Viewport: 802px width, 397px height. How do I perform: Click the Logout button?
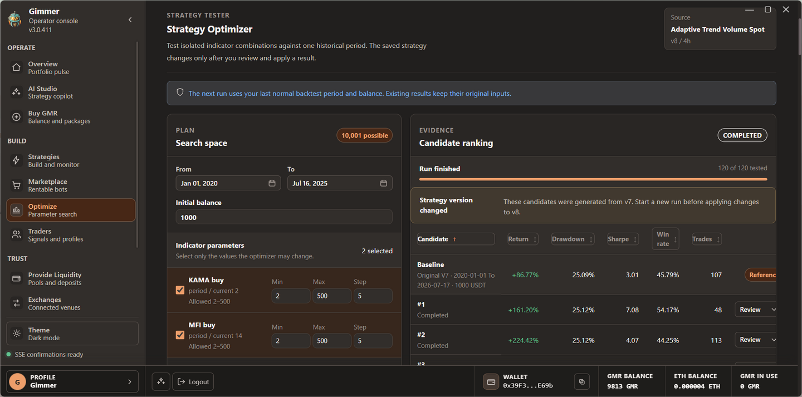[193, 381]
